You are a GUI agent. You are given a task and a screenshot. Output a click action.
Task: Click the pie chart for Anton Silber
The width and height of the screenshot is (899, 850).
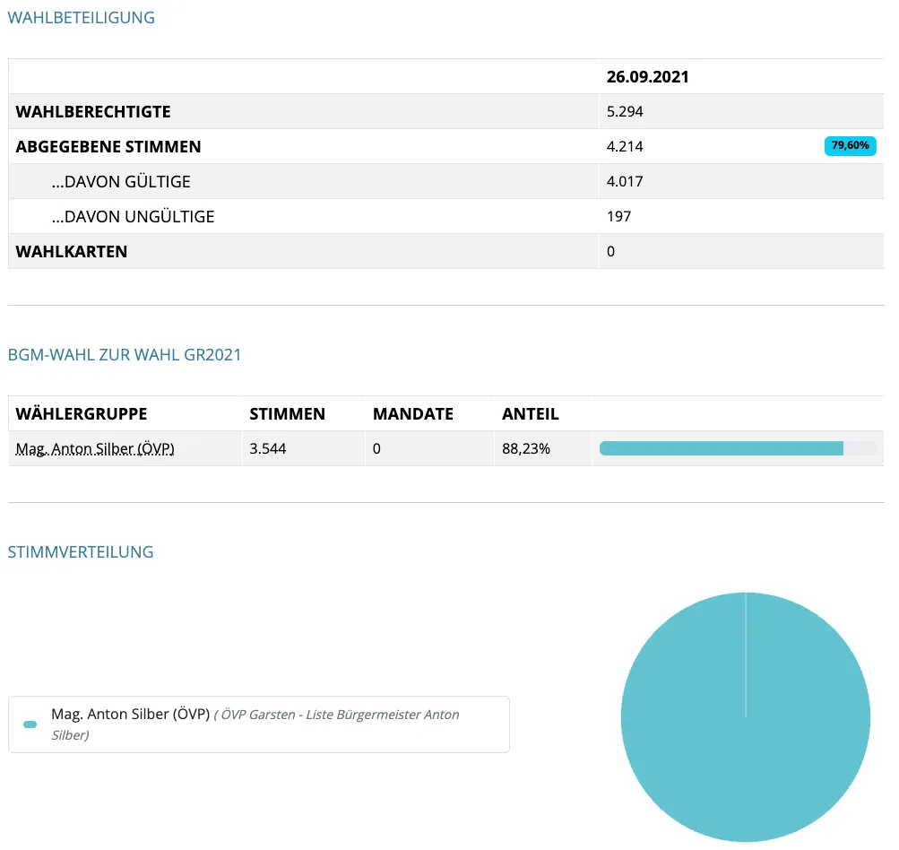click(746, 717)
